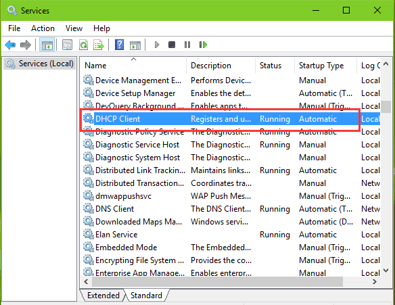Click 'Maintains links...' description cell
The height and width of the screenshot is (305, 395).
(220, 170)
